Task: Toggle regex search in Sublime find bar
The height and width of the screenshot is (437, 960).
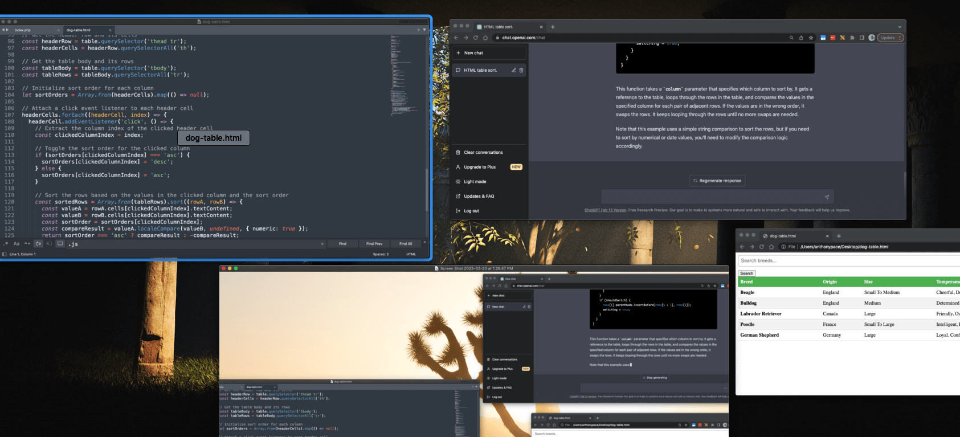Action: point(6,244)
